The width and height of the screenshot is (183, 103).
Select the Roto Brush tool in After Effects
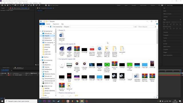pyautogui.click(x=37, y=5)
